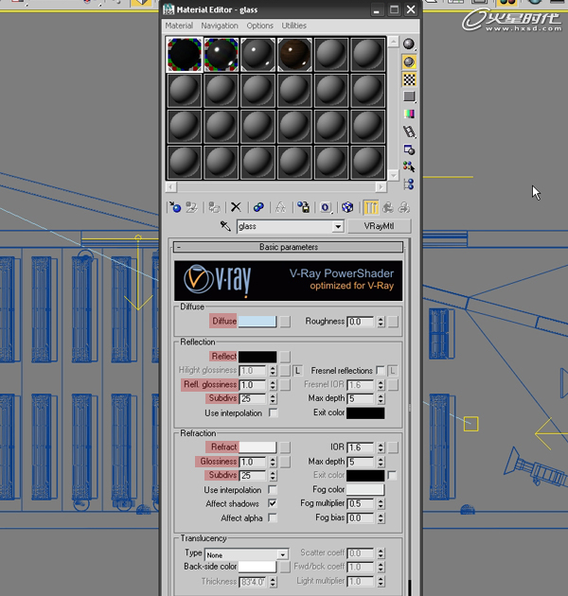
Task: Click the Roughness map slot button
Action: (393, 322)
